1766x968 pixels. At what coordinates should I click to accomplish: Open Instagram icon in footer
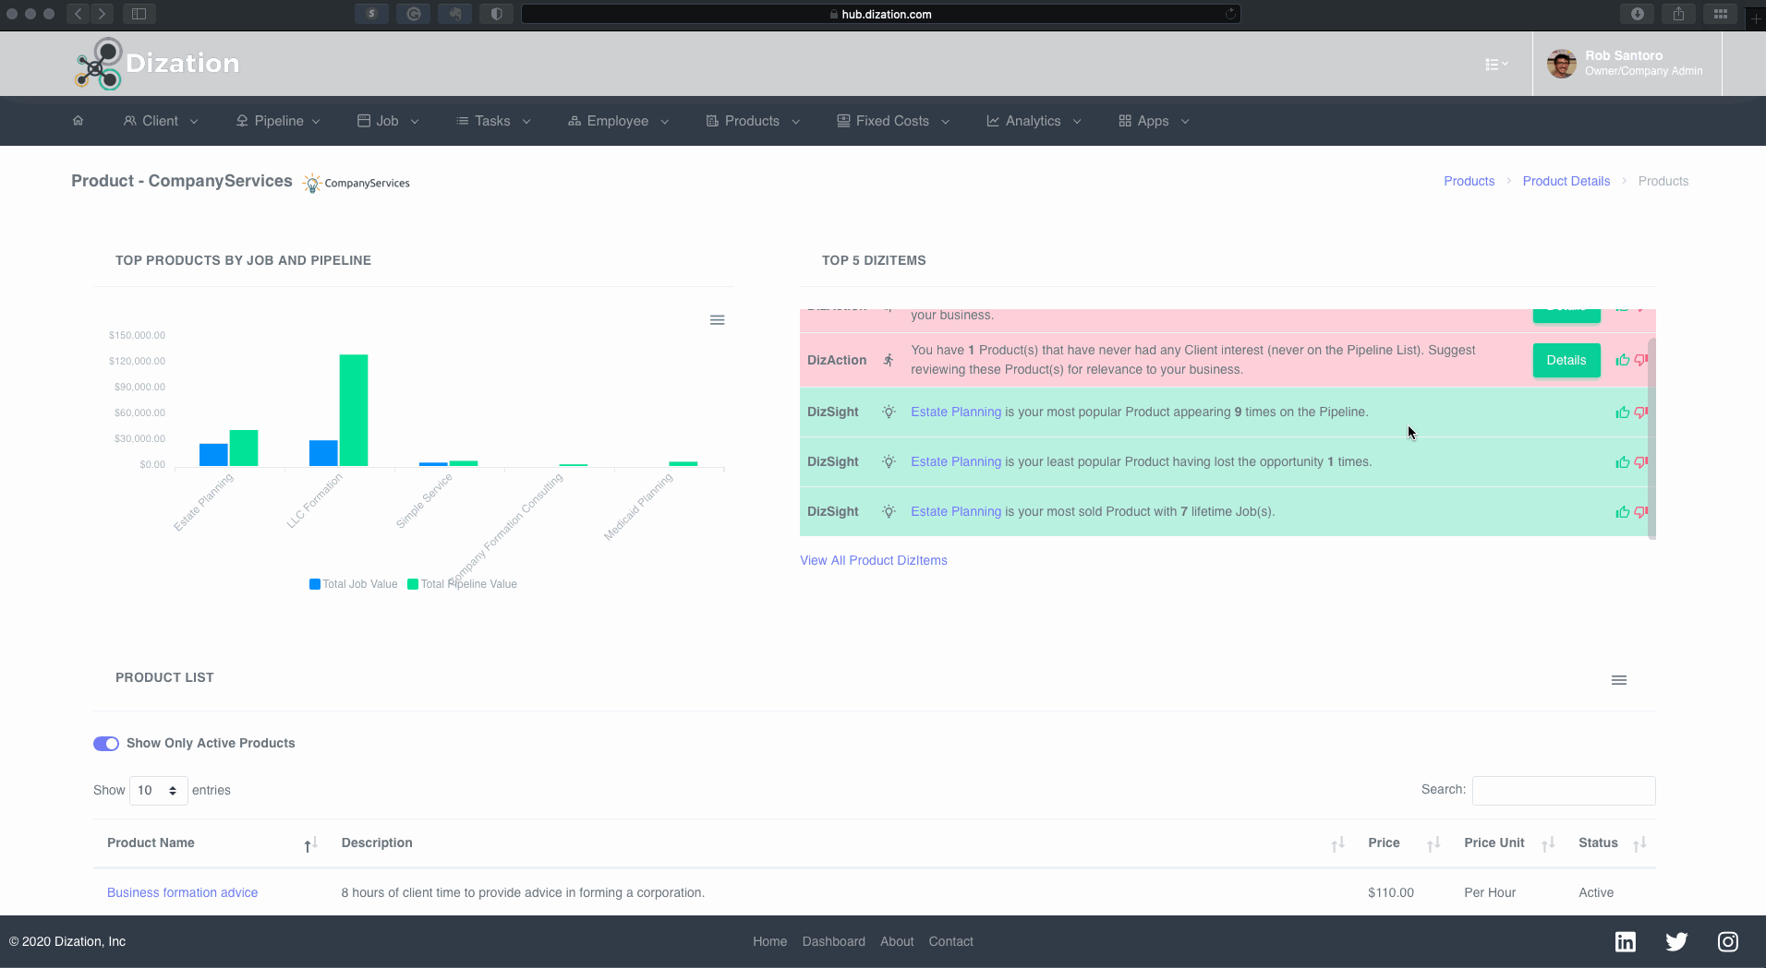(x=1728, y=941)
